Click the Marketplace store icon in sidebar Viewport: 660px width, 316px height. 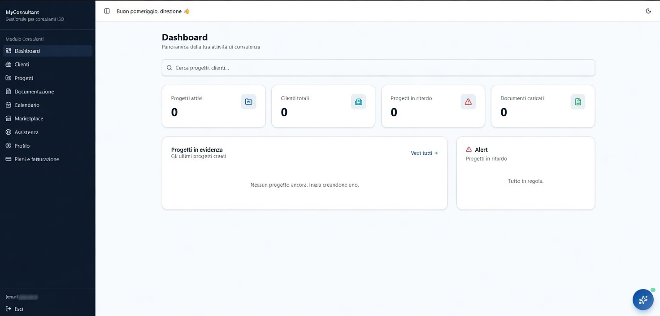coord(9,118)
